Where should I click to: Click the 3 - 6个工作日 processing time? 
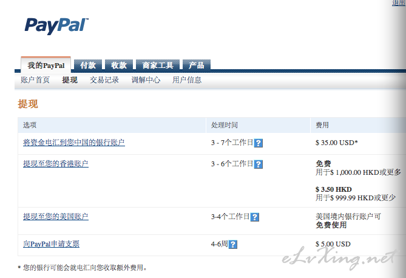point(232,164)
